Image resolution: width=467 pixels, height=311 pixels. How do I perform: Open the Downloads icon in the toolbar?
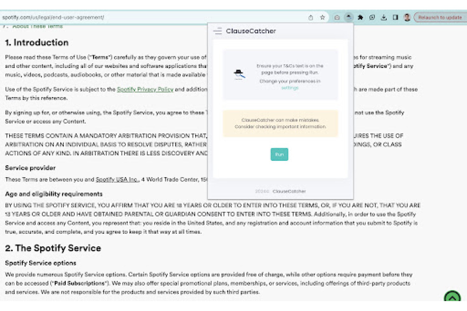pyautogui.click(x=384, y=17)
